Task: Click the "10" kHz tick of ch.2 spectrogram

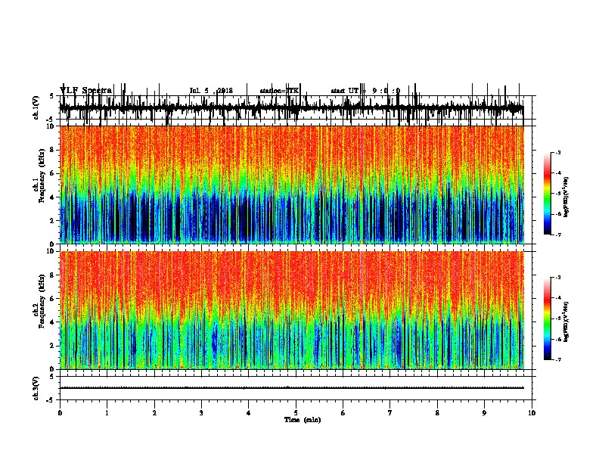Action: pos(51,251)
